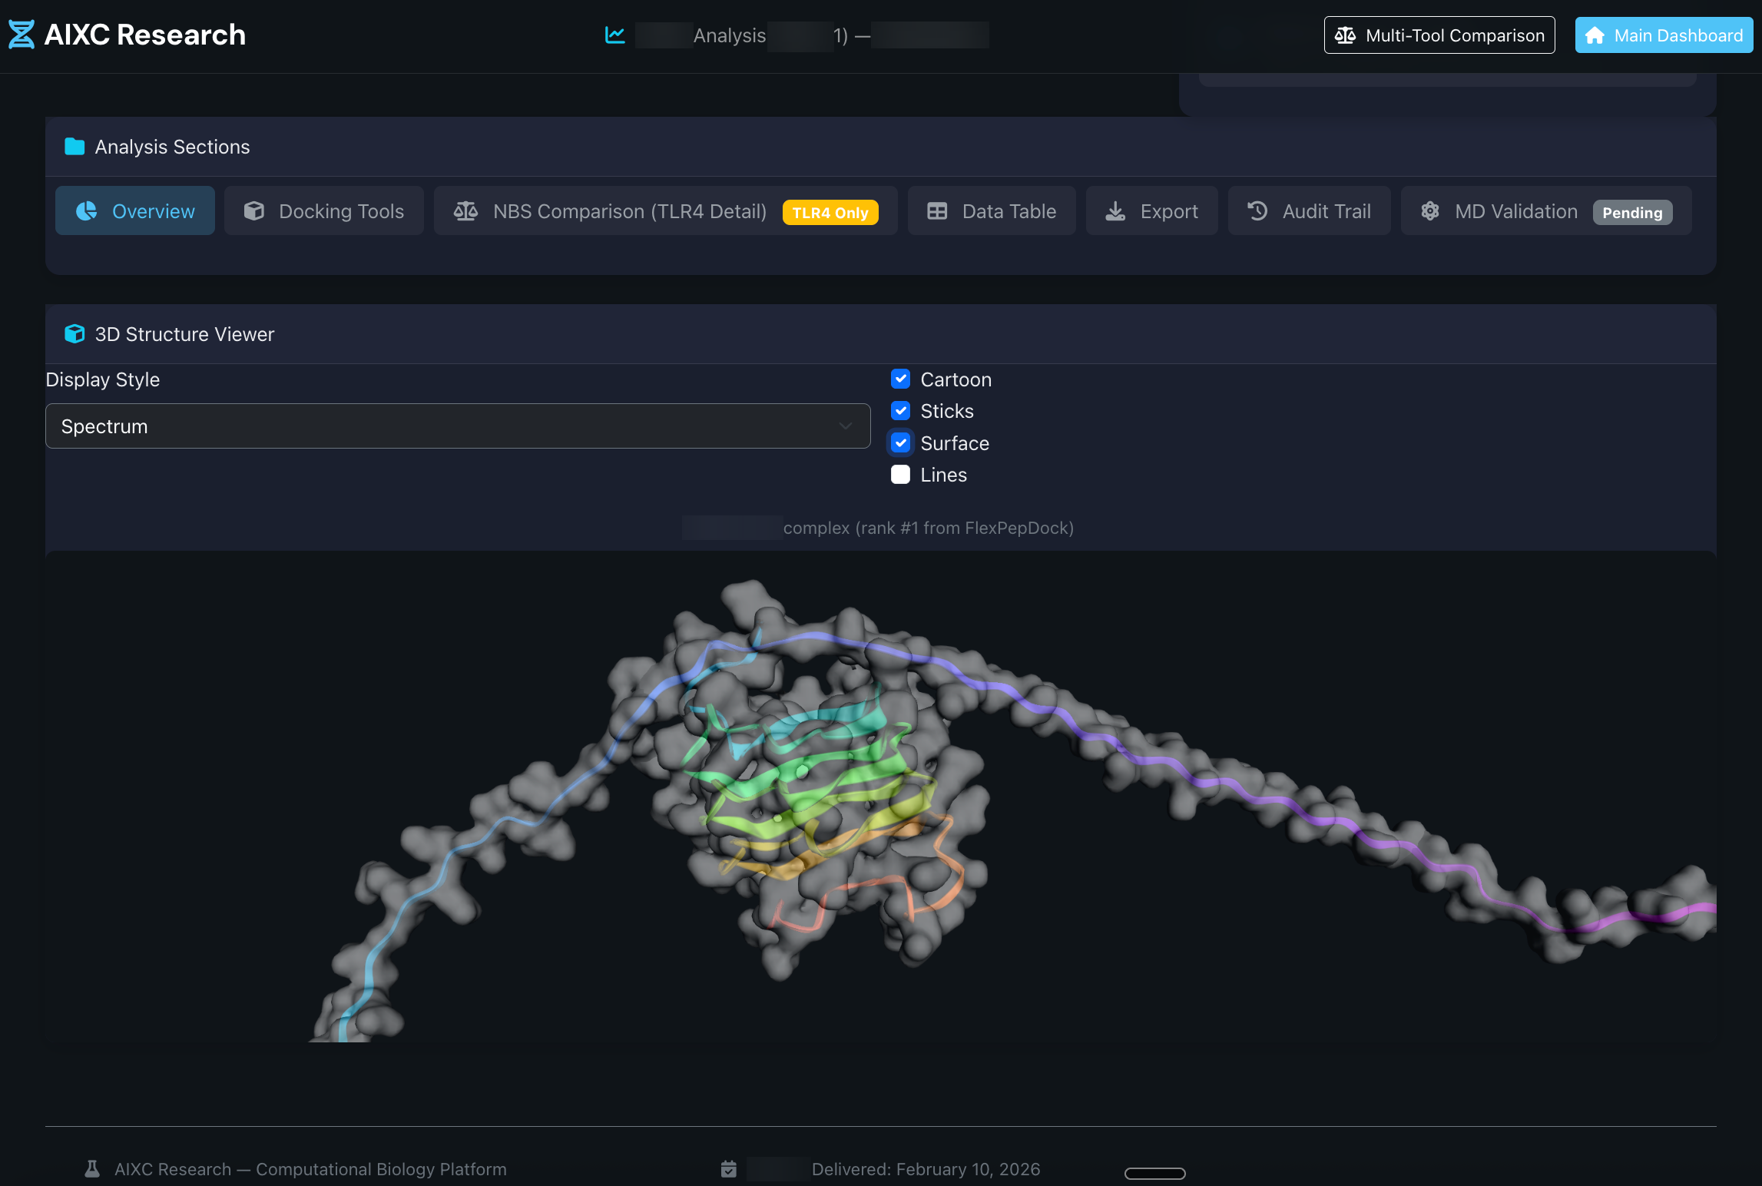Click the folder icon beside Analysis Sections
This screenshot has width=1762, height=1186.
pyautogui.click(x=74, y=146)
